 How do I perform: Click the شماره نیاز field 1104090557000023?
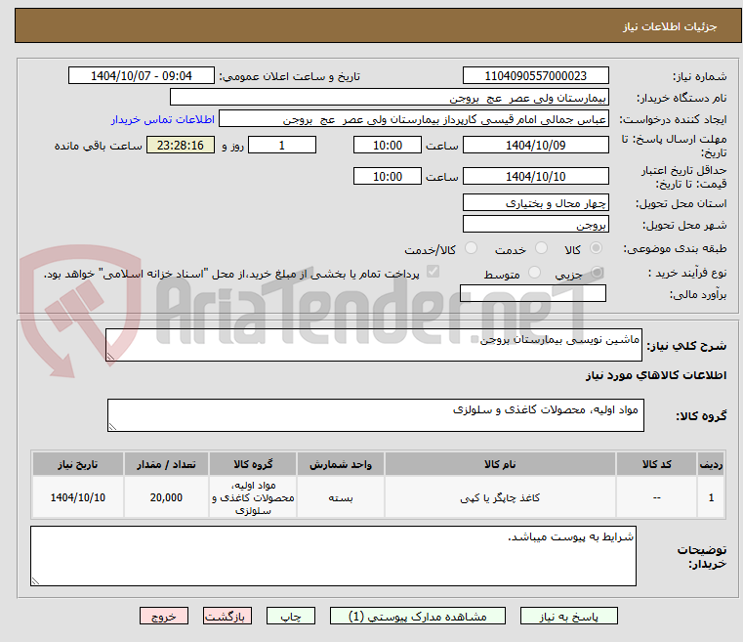535,75
